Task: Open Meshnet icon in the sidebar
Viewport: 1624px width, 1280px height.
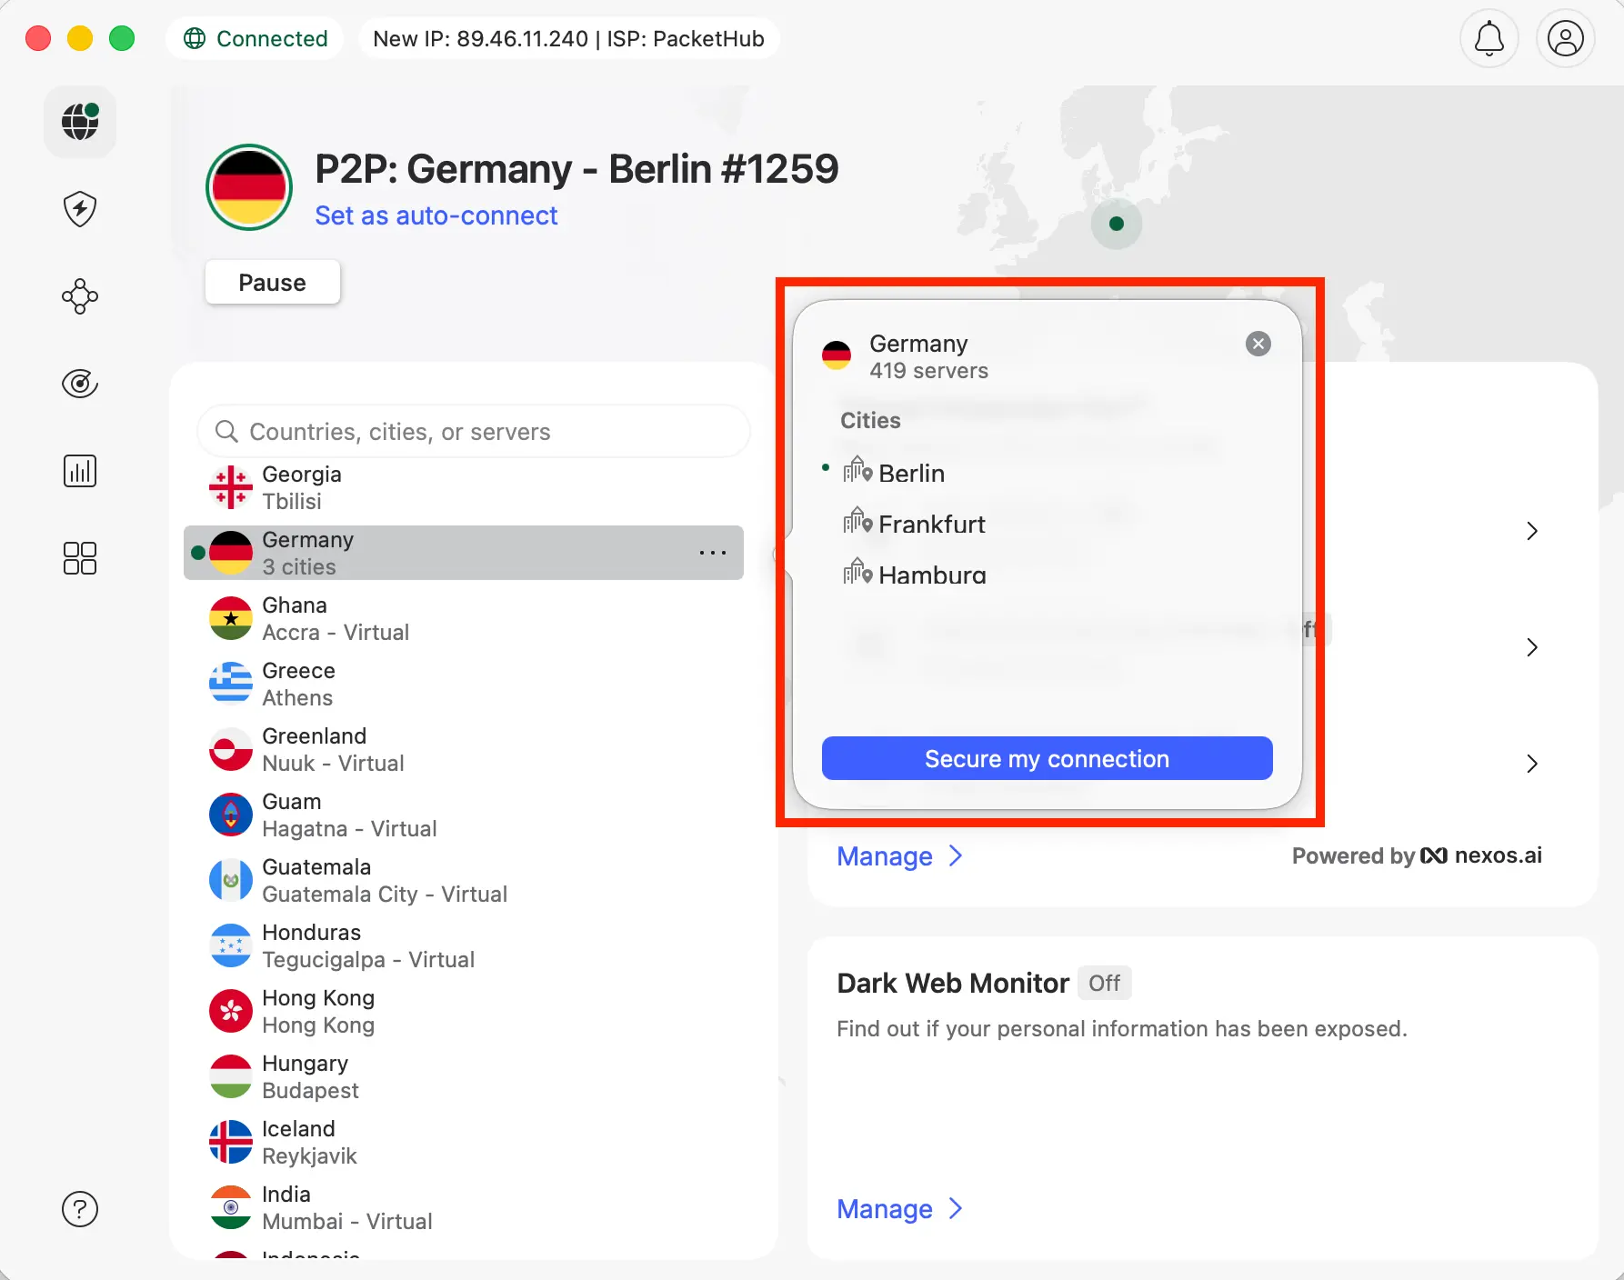Action: 80,296
